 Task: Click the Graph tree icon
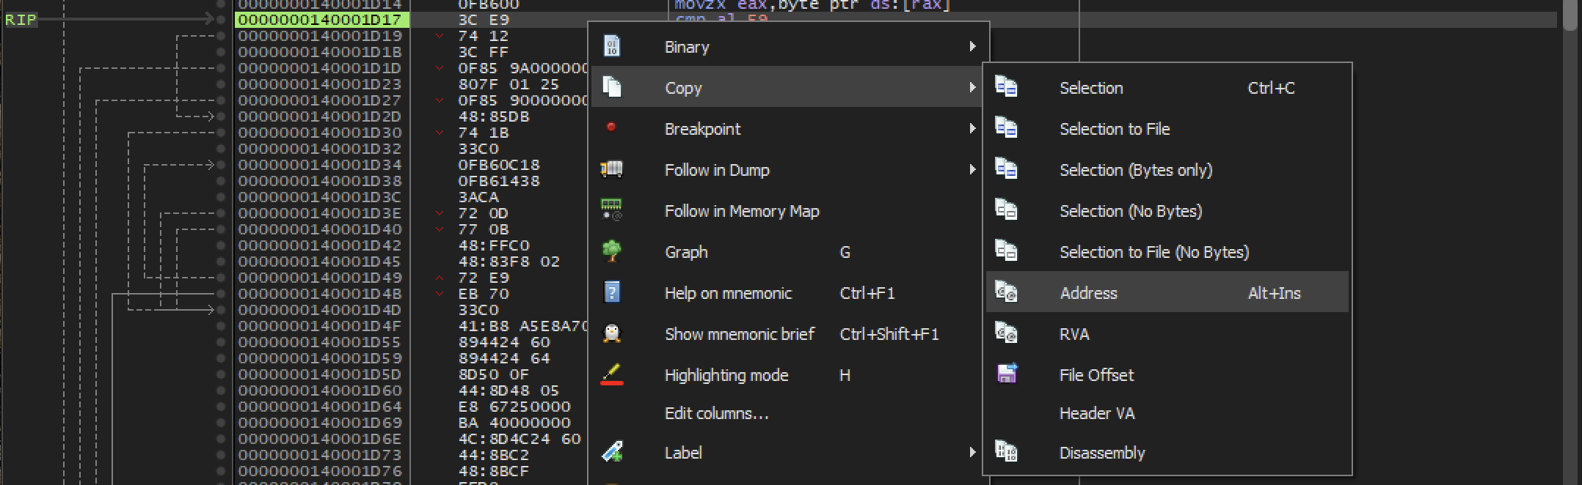click(611, 251)
